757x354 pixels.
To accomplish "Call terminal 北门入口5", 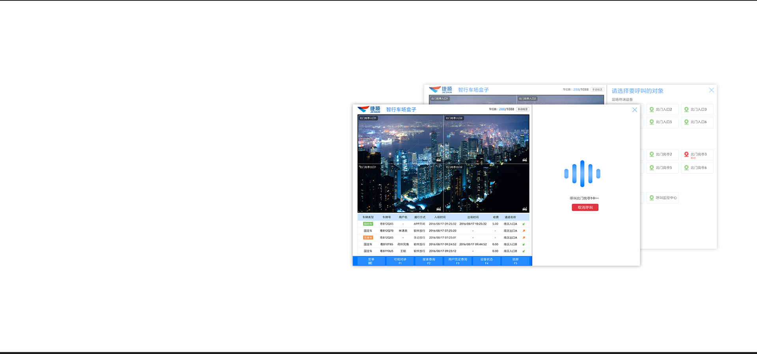I will click(662, 122).
